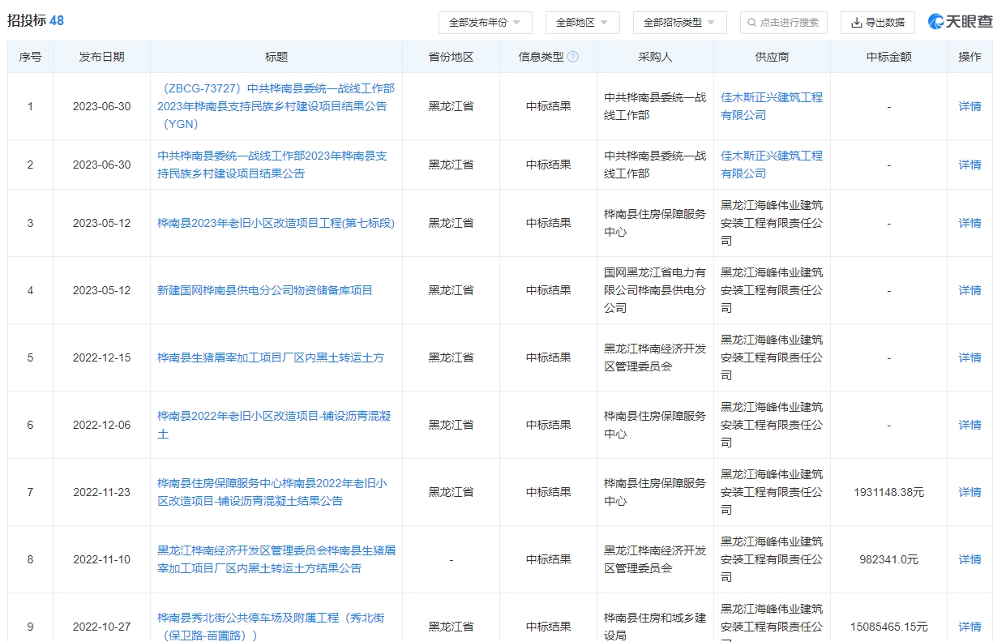View 详情 for the 2023-05-12 老旧小区改造 row

point(970,223)
